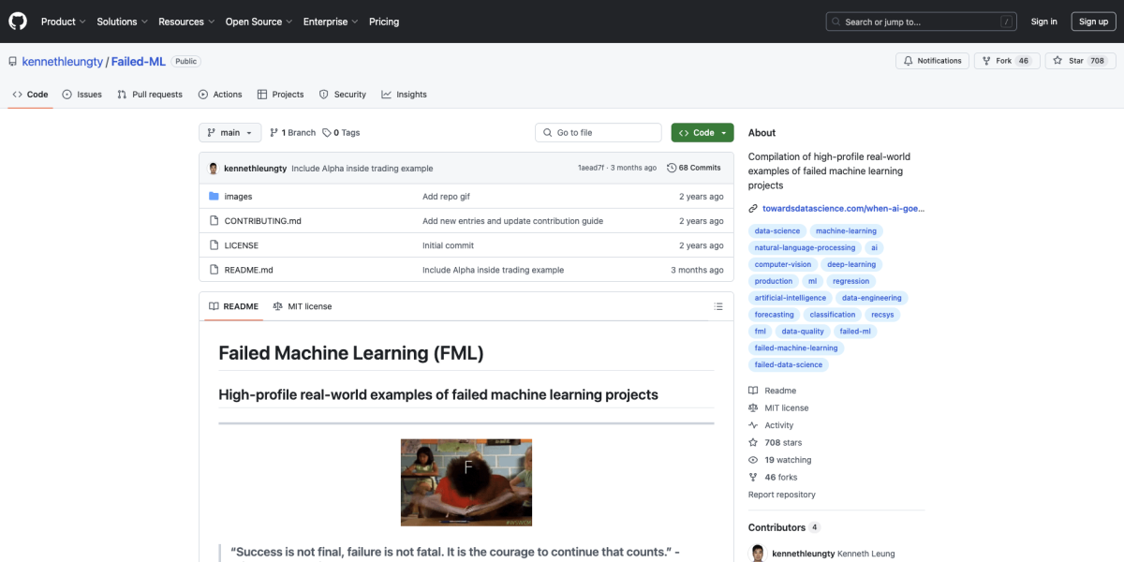Open the Product menu in header
Viewport: 1124px width, 562px height.
pyautogui.click(x=64, y=22)
